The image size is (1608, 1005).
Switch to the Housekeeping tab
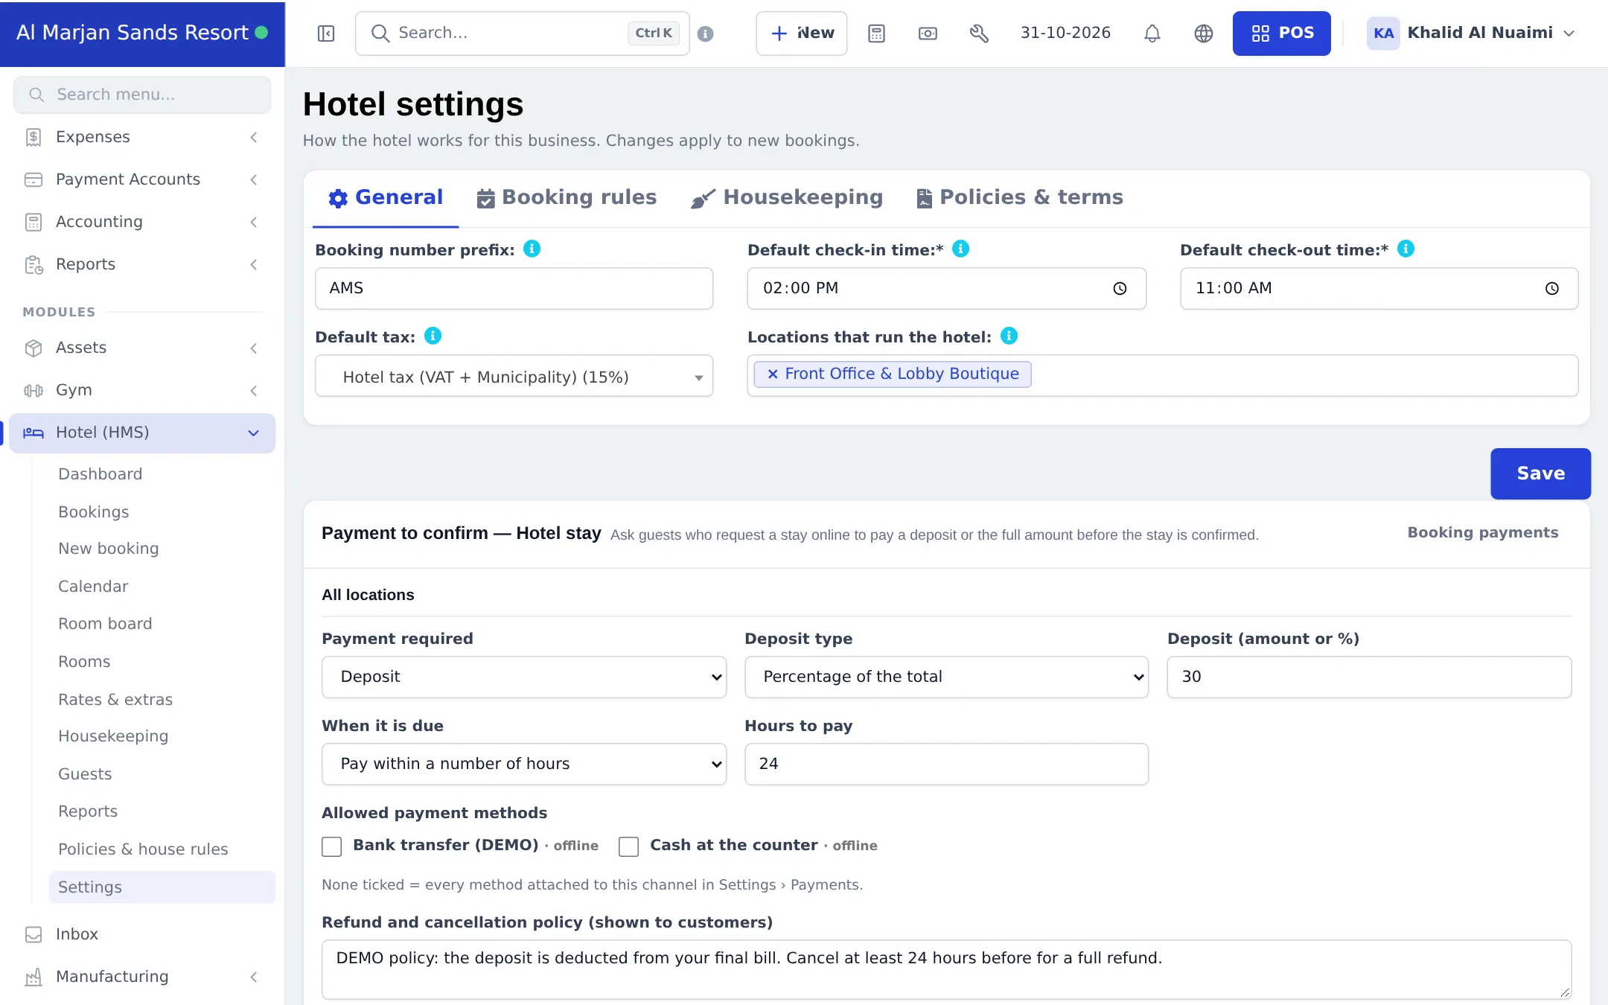click(x=787, y=197)
